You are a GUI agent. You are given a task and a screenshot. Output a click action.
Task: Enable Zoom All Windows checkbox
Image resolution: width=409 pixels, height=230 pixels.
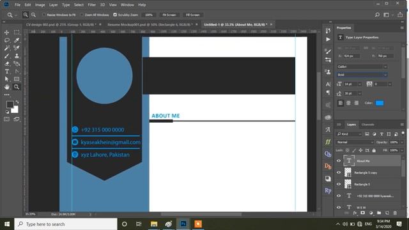pyautogui.click(x=82, y=15)
